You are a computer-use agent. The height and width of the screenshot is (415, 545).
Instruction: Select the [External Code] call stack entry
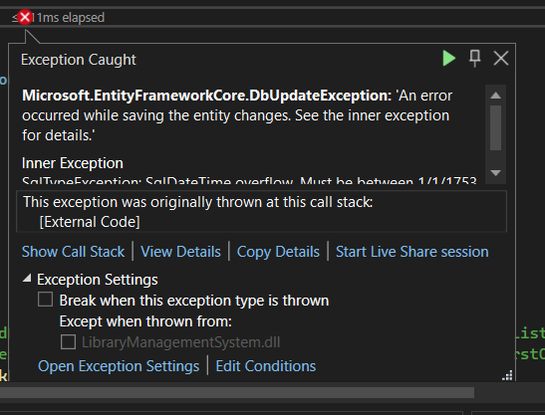90,222
